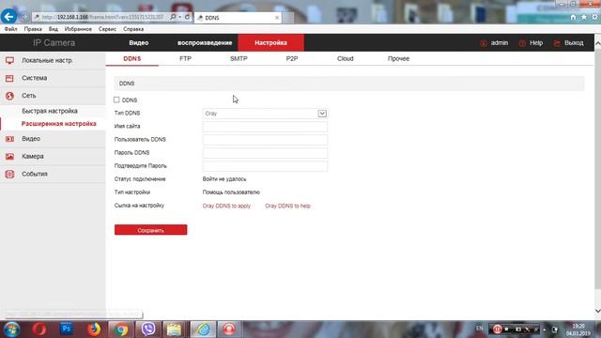601x338 pixels.
Task: Click the browser back arrow button
Action: click(8, 17)
